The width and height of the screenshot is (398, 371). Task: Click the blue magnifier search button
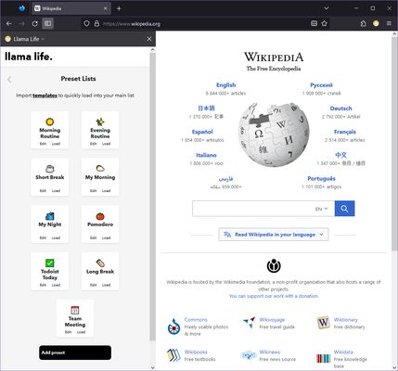click(344, 209)
